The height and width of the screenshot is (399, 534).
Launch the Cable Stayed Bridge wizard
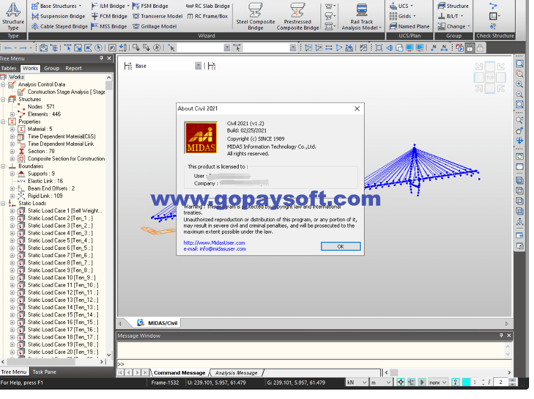point(59,26)
